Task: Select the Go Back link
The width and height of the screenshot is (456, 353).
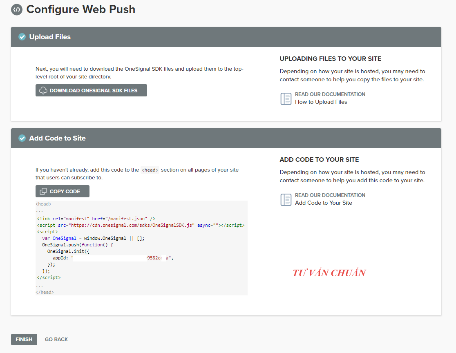Action: (x=56, y=340)
